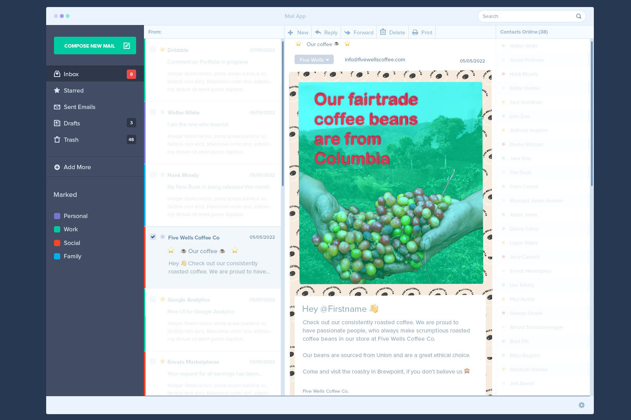Tick the checkbox for Walter White email
631x420 pixels.
[x=153, y=112]
